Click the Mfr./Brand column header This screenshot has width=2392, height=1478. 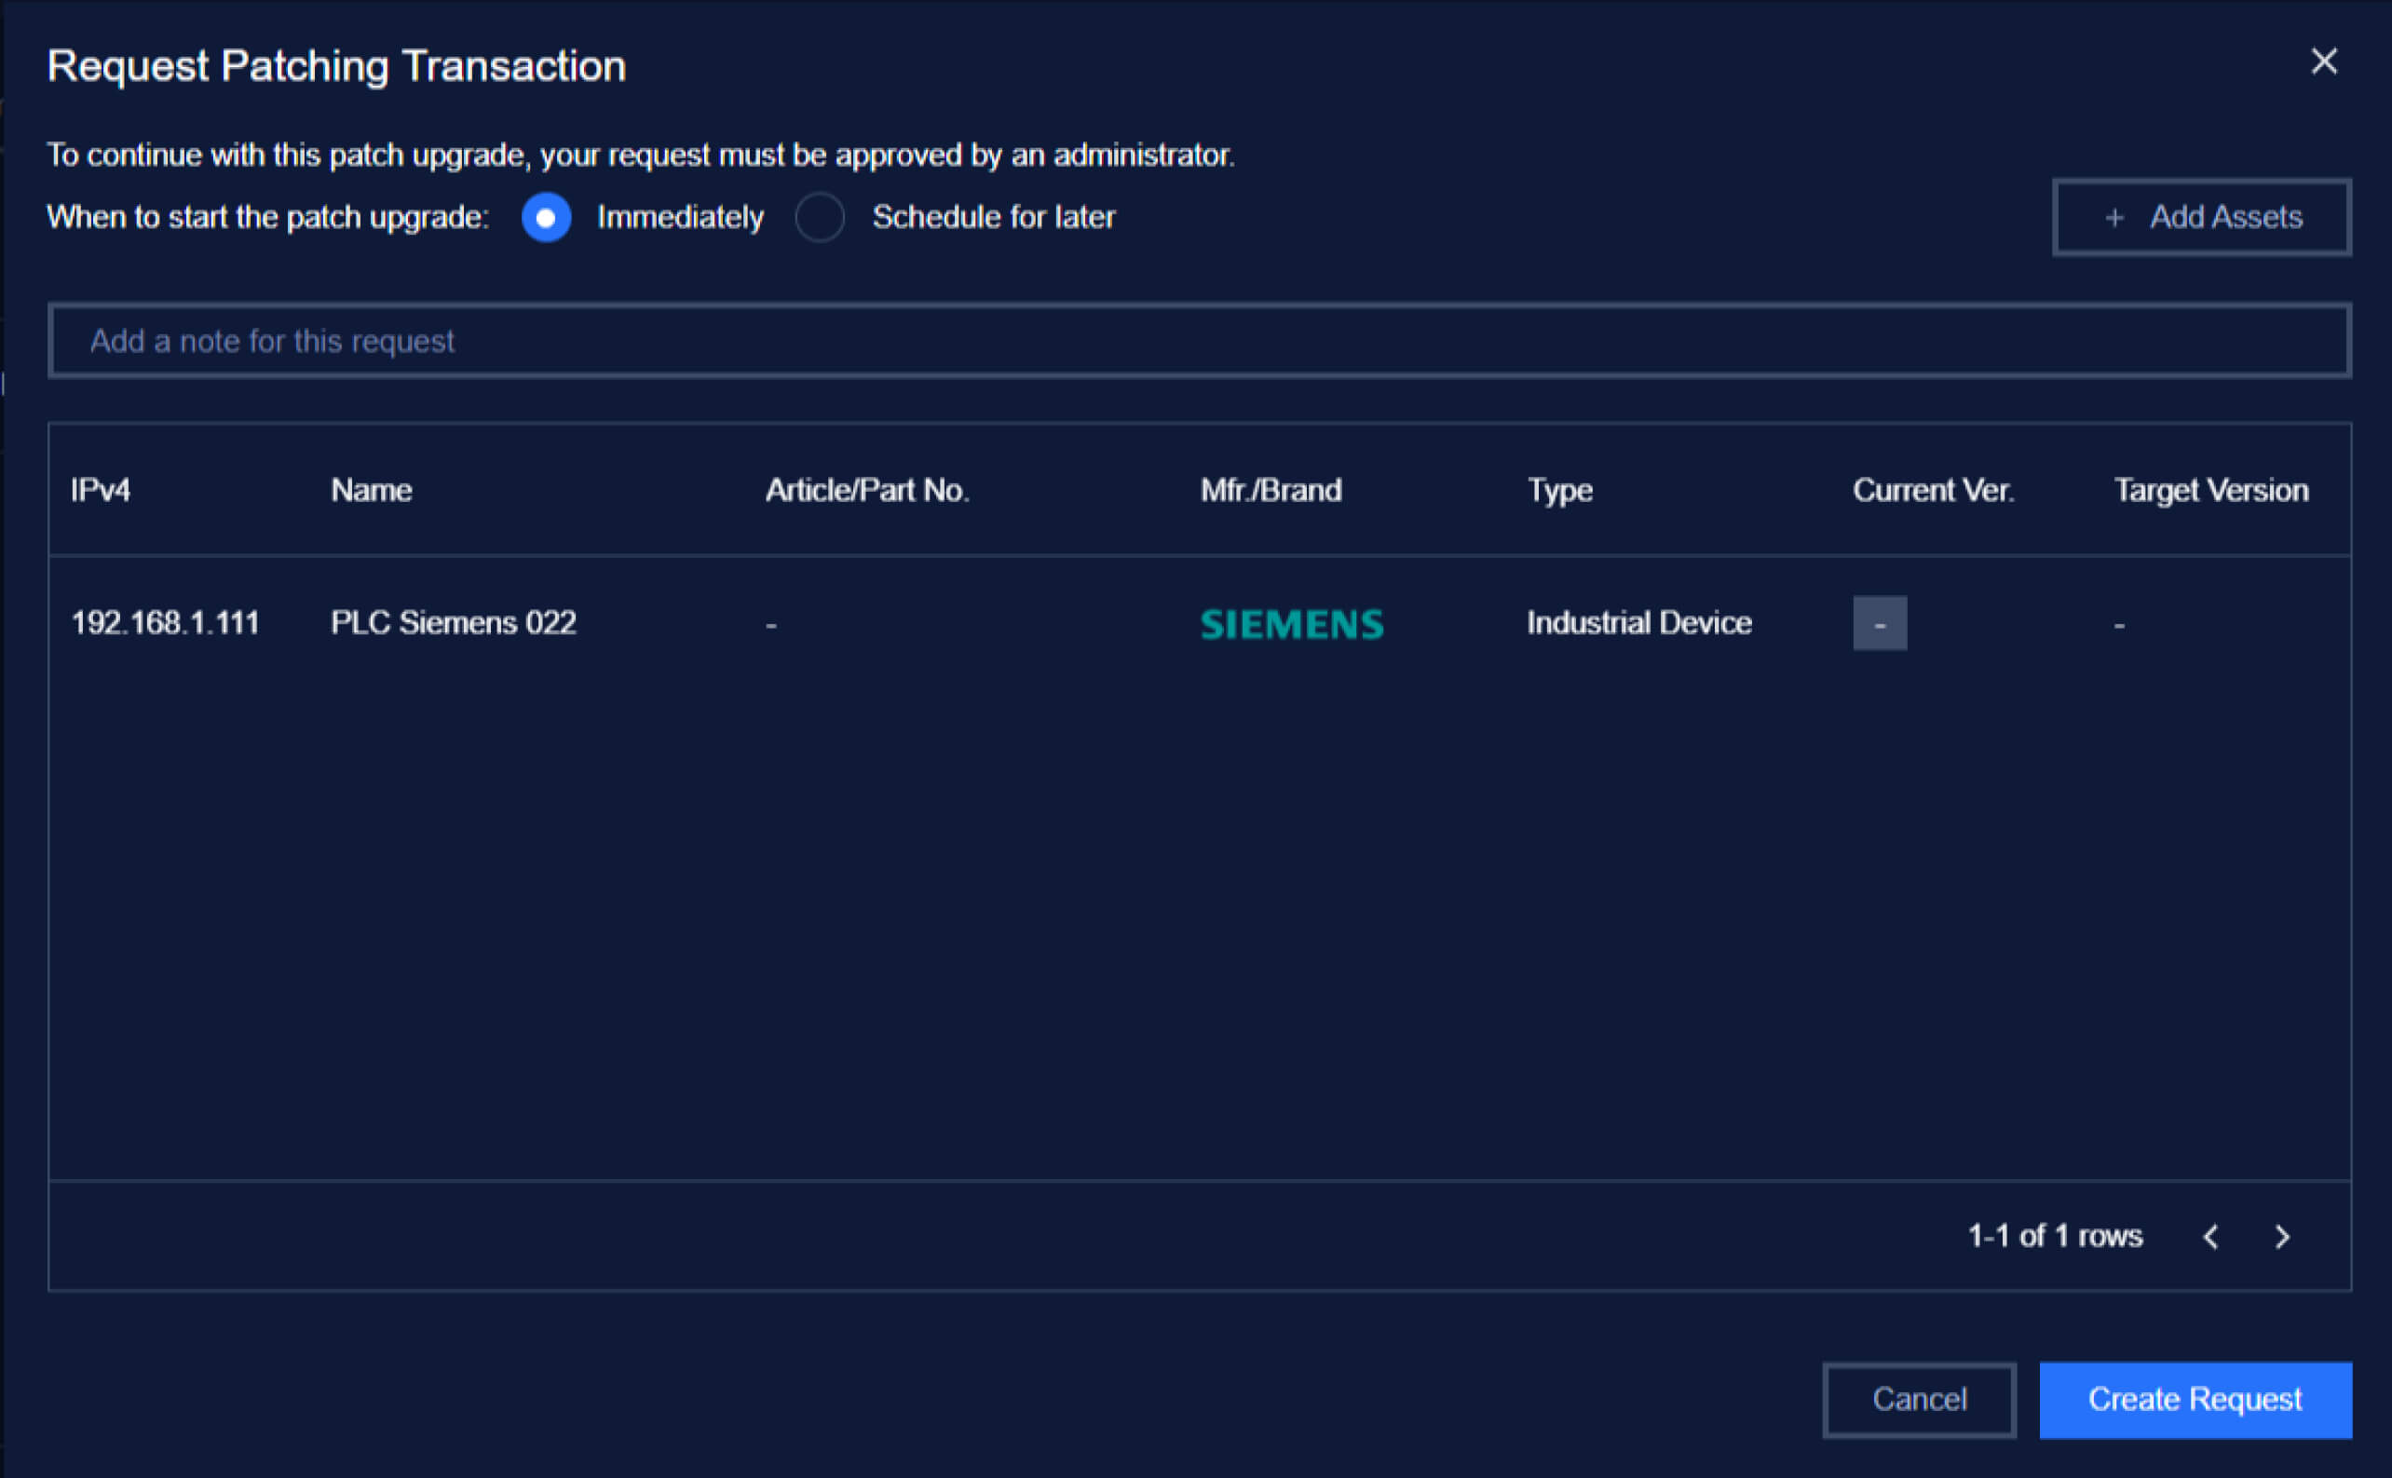pyautogui.click(x=1271, y=490)
